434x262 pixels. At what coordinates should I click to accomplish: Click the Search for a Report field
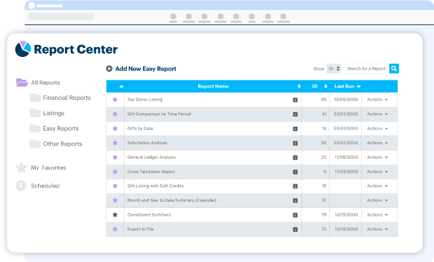[x=367, y=68]
